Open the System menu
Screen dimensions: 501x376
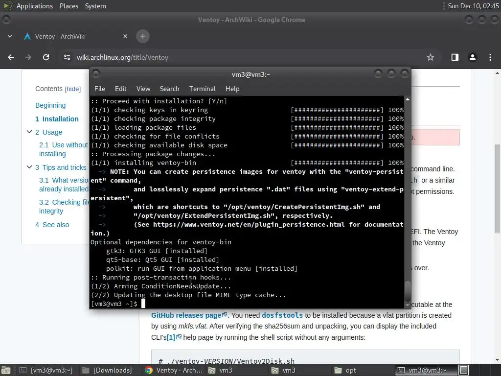click(95, 6)
